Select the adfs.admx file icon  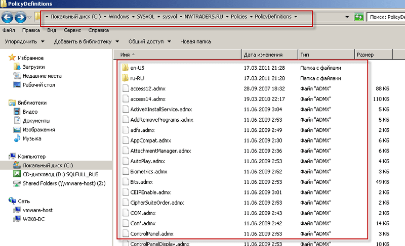pyautogui.click(x=126, y=130)
